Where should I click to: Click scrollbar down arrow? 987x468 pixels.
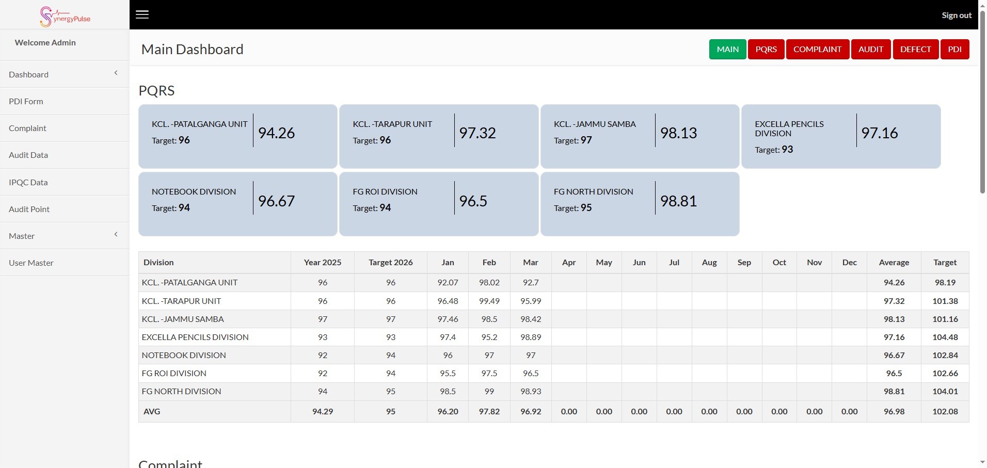click(982, 462)
